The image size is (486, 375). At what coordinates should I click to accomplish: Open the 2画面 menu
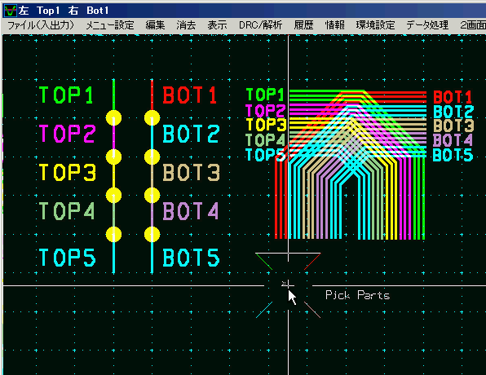click(473, 25)
